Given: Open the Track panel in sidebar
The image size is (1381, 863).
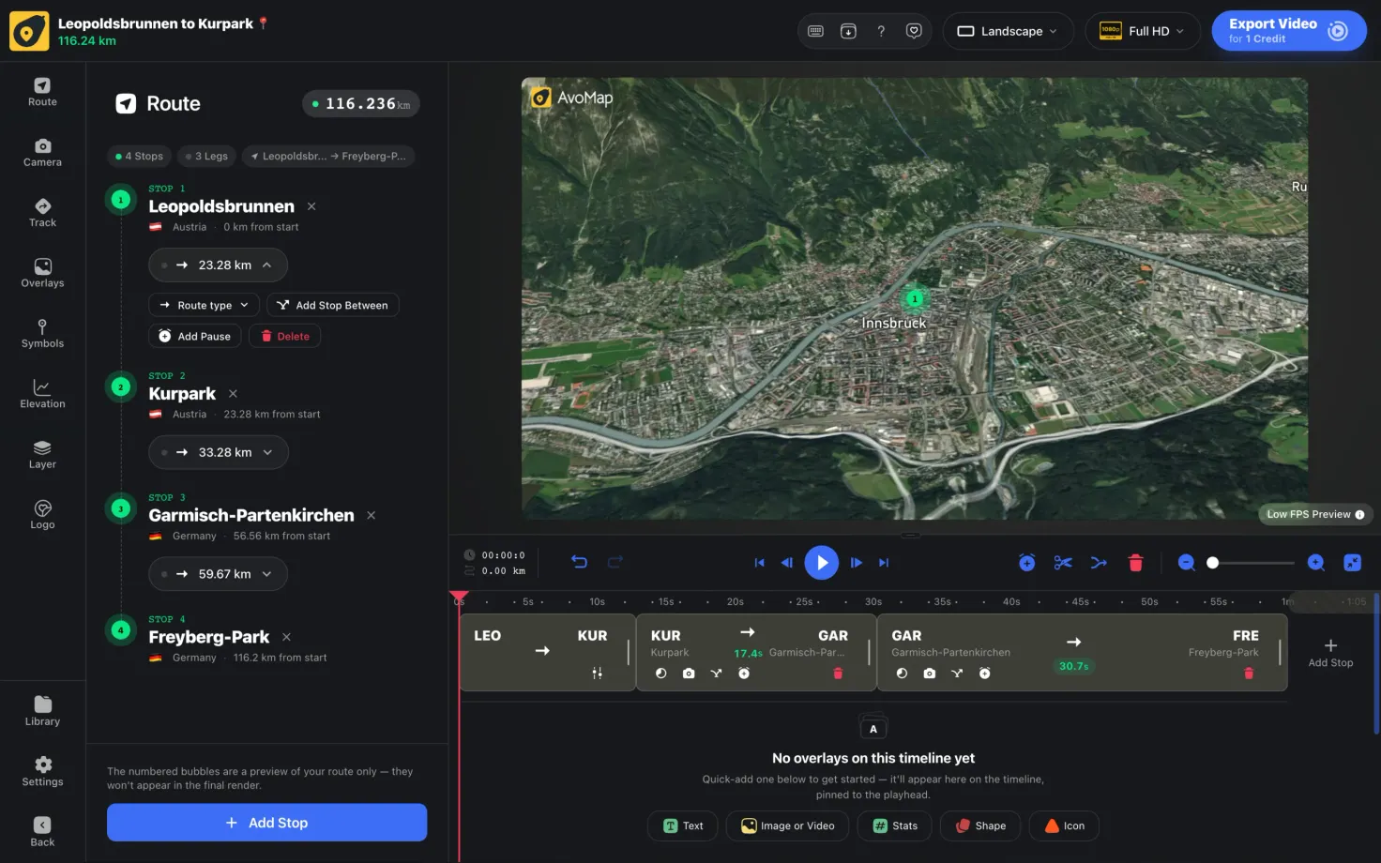Looking at the screenshot, I should click(x=42, y=213).
